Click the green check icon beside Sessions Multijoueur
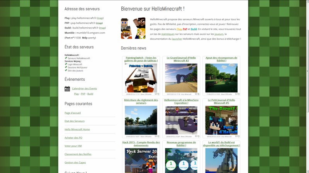The image size is (309, 173). [x=66, y=67]
